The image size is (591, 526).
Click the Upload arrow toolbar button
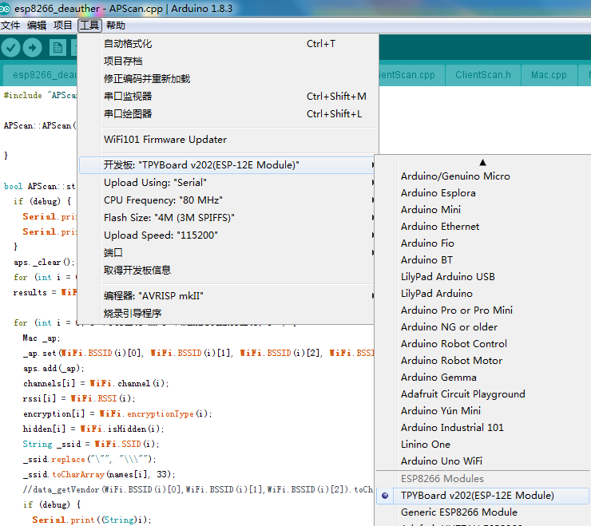click(33, 48)
